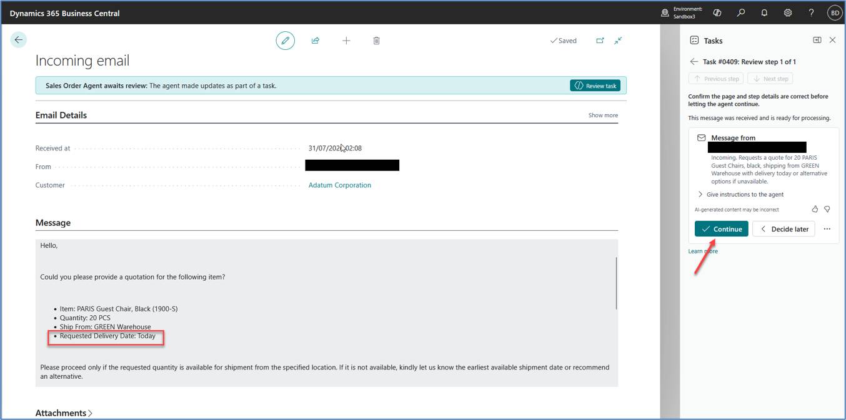
Task: Click thumbs up feedback icon
Action: 815,209
